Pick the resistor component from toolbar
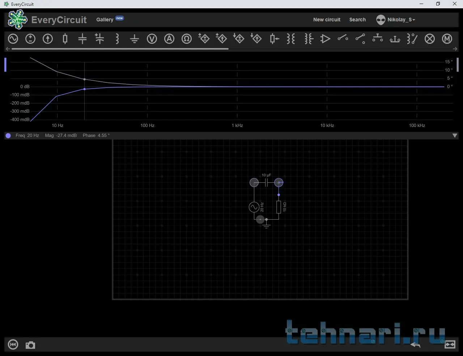 (65, 39)
